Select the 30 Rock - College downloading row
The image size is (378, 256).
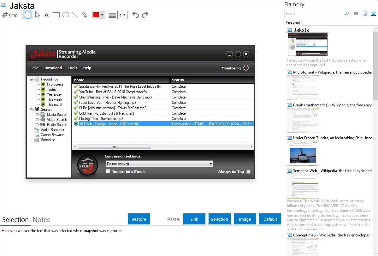pyautogui.click(x=163, y=124)
